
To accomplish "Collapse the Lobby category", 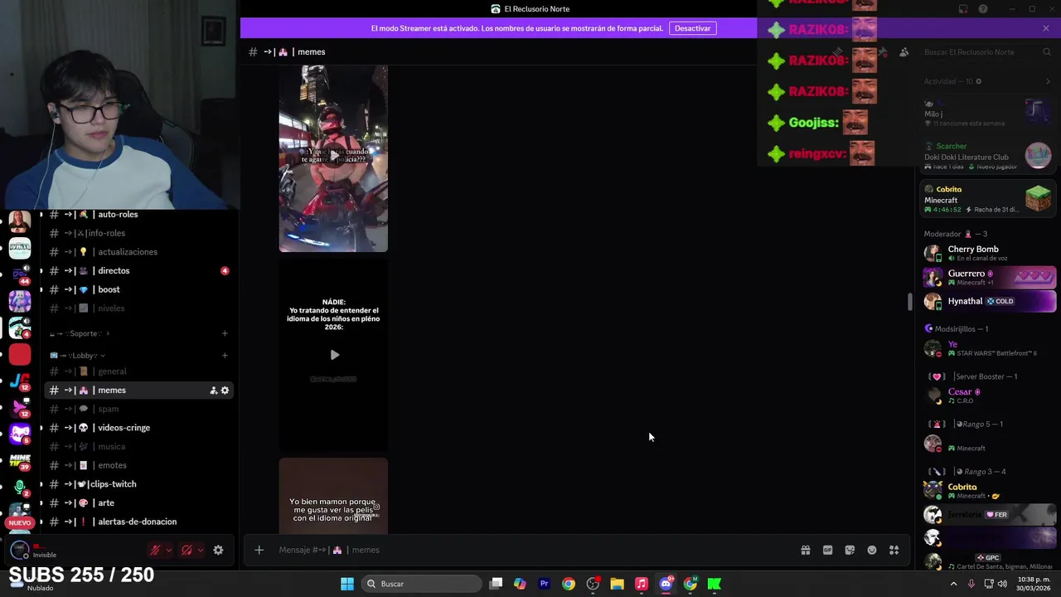I will click(x=77, y=356).
